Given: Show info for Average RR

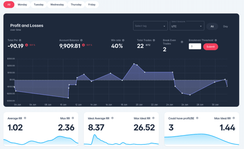Looking at the screenshot, I should (x=25, y=118).
